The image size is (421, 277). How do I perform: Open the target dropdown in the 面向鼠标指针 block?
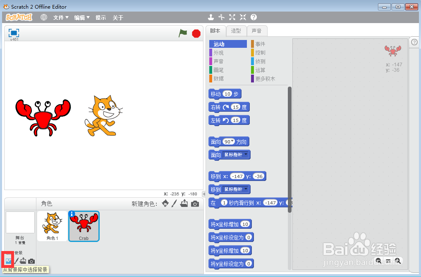(x=246, y=155)
